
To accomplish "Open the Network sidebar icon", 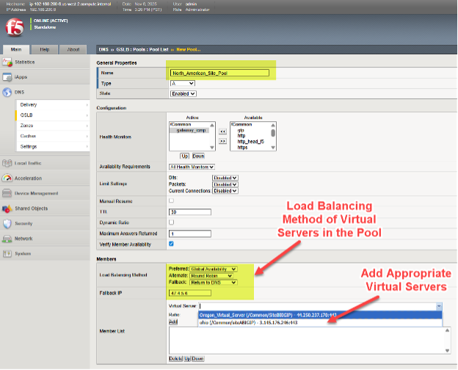I will coord(7,239).
